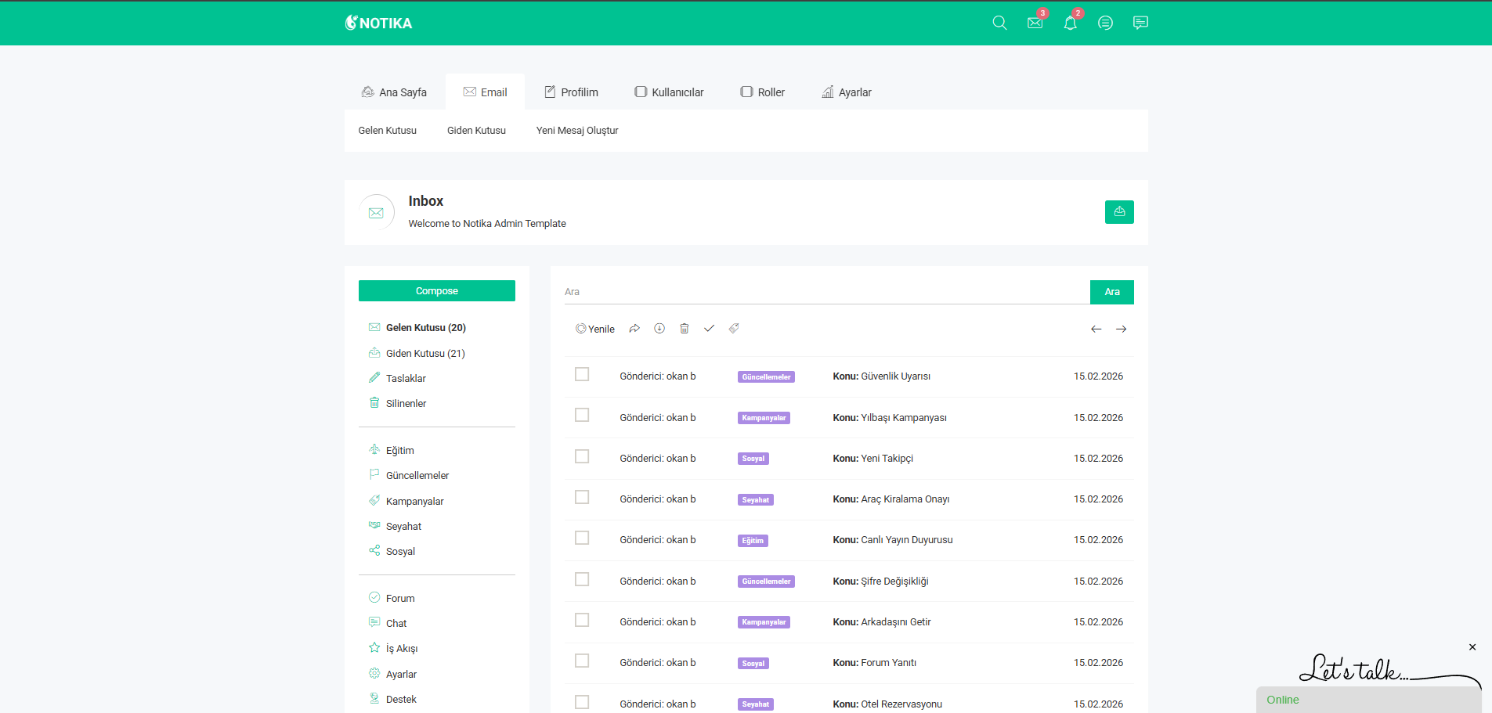Screen dimensions: 1492x713
Task: Open the mail notifications icon in header
Action: tap(1035, 23)
